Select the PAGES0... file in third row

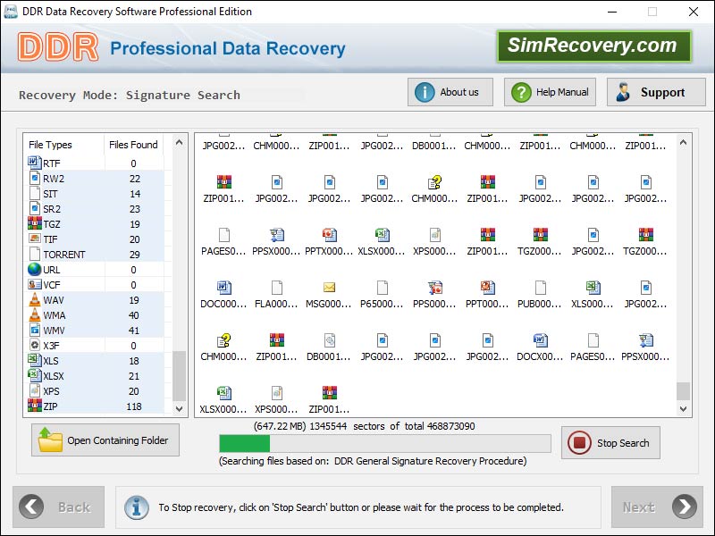click(x=224, y=235)
